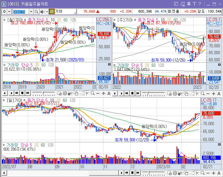223x177 pixels.
Task: Click monthly chart overlay windows icon
Action: [76, 93]
